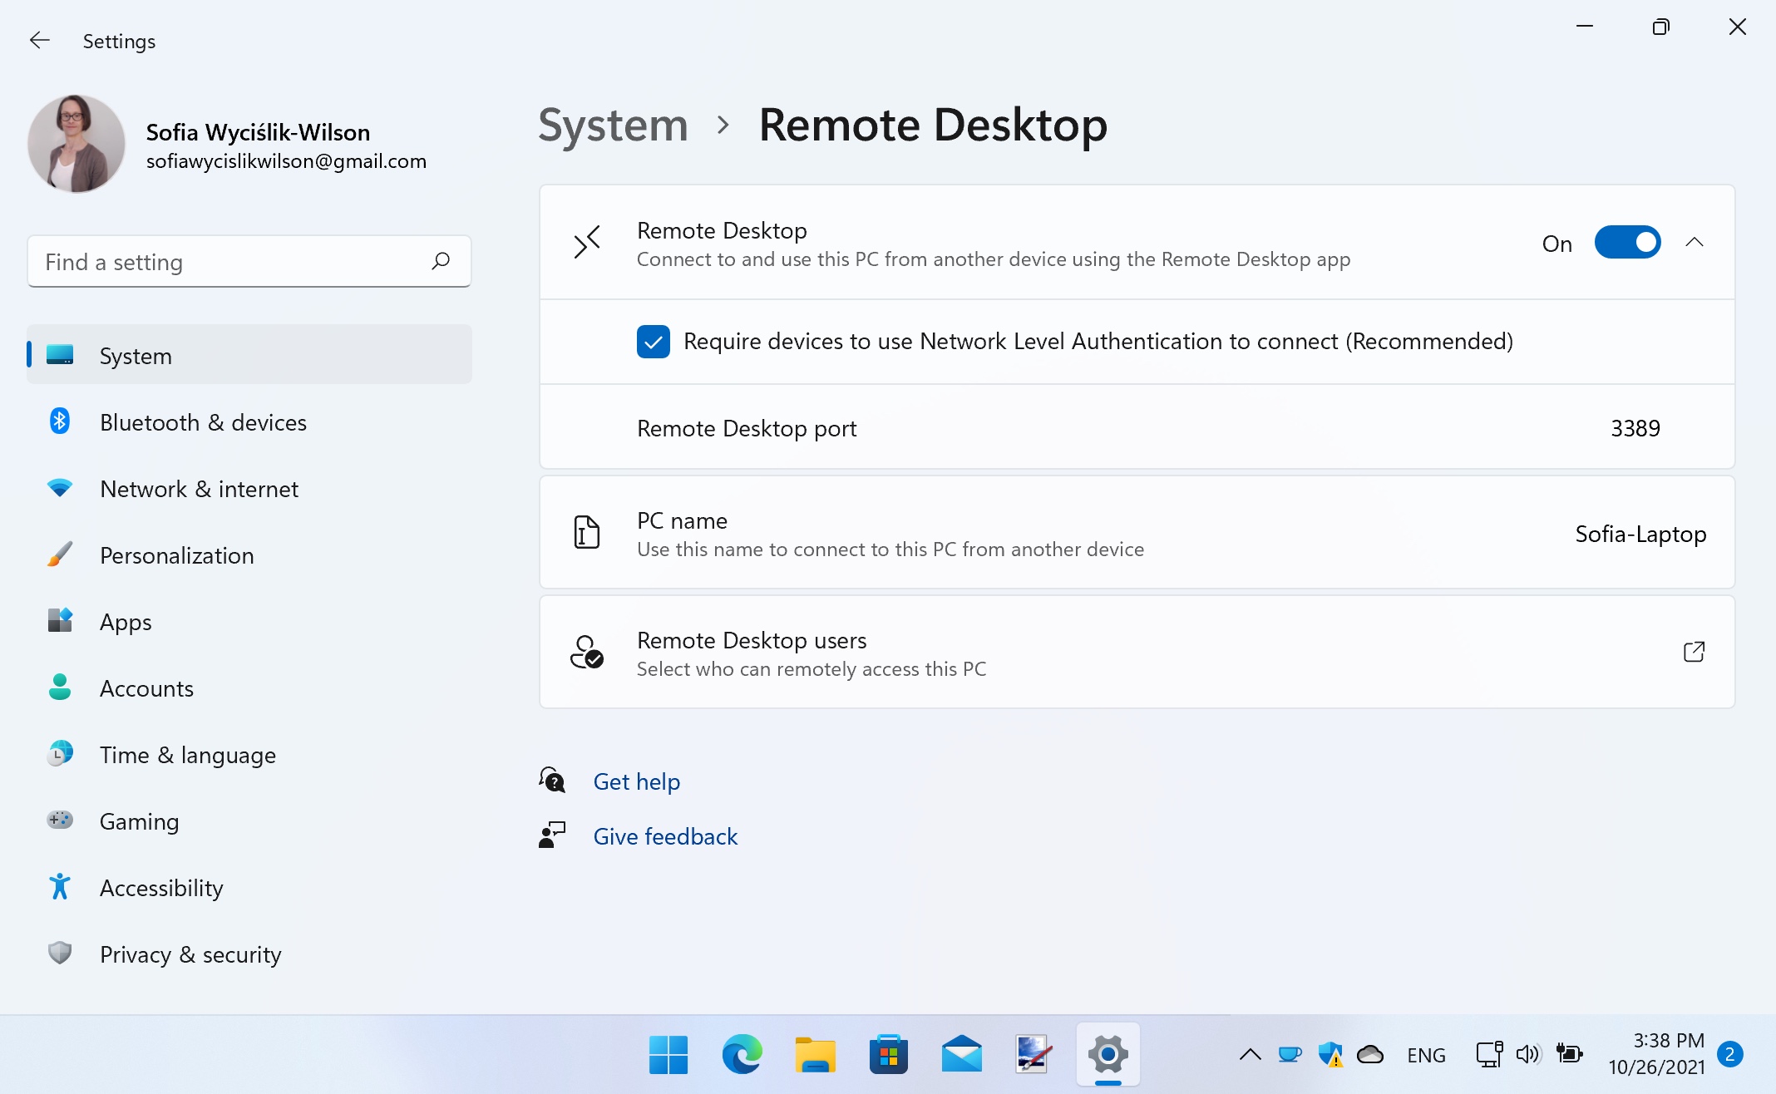Open Gaming settings section
Image resolution: width=1776 pixels, height=1094 pixels.
click(138, 821)
